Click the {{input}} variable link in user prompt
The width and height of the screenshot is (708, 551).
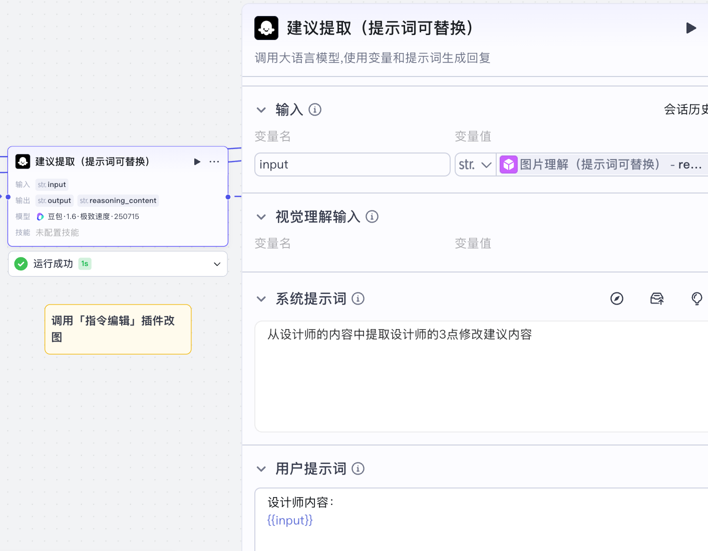[290, 520]
